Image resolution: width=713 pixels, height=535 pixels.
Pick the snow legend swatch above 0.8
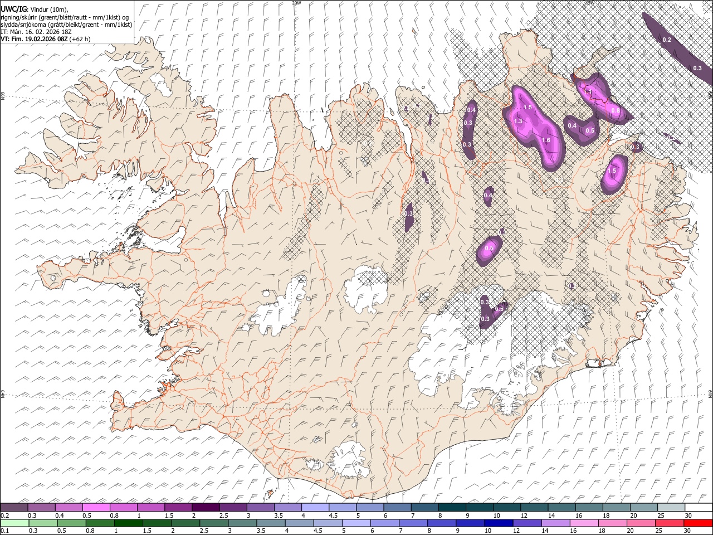tap(124, 507)
